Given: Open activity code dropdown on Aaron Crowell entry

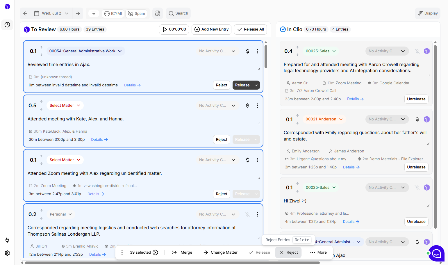Looking at the screenshot, I should point(387,51).
